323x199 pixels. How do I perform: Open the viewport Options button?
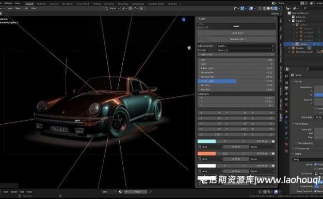click(x=276, y=13)
